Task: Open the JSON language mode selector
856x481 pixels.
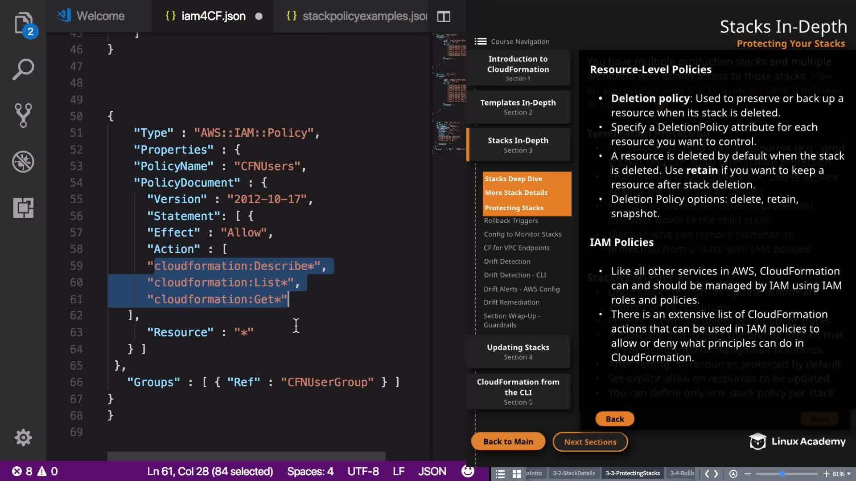Action: click(x=432, y=471)
